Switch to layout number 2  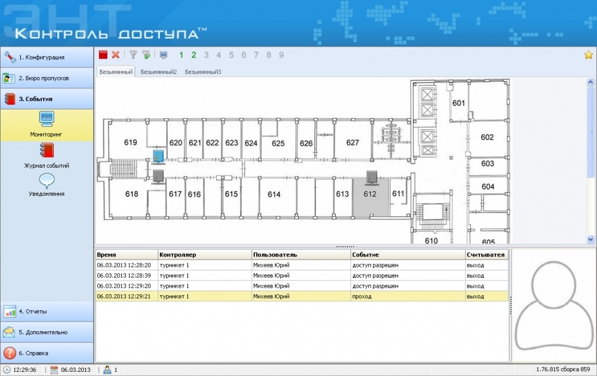point(194,55)
